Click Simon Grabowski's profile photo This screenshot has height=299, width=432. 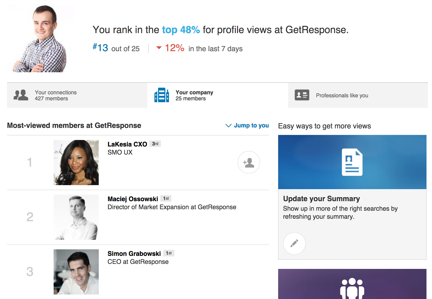(x=76, y=272)
